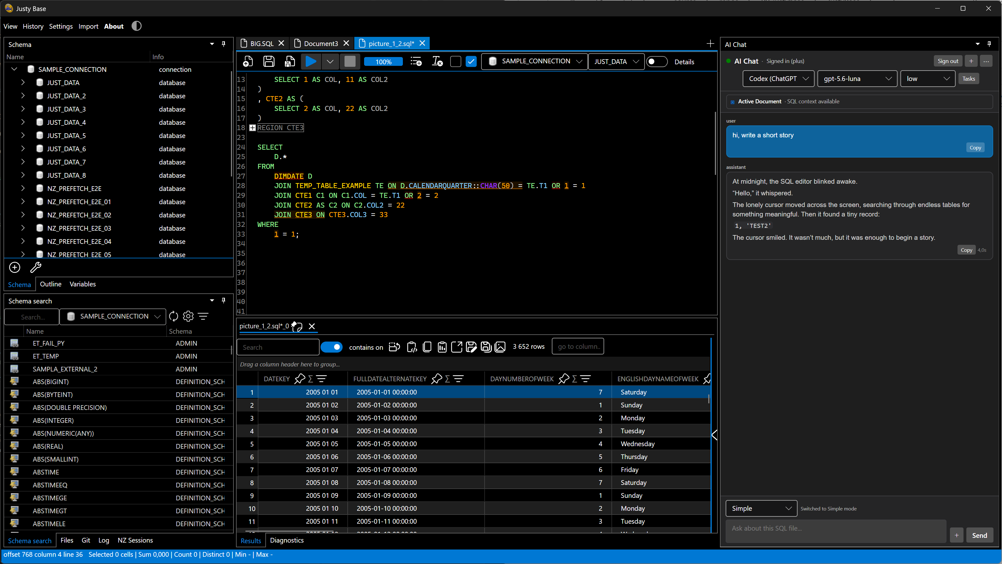Click the gray stop execution button
This screenshot has width=1002, height=564.
(x=350, y=61)
